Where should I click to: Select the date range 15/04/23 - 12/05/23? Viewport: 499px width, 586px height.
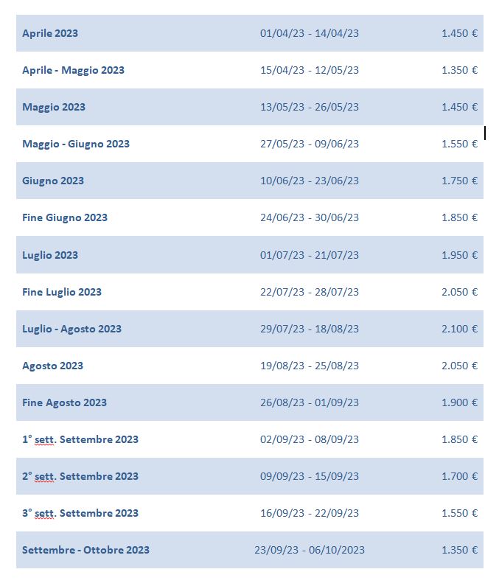pyautogui.click(x=310, y=70)
